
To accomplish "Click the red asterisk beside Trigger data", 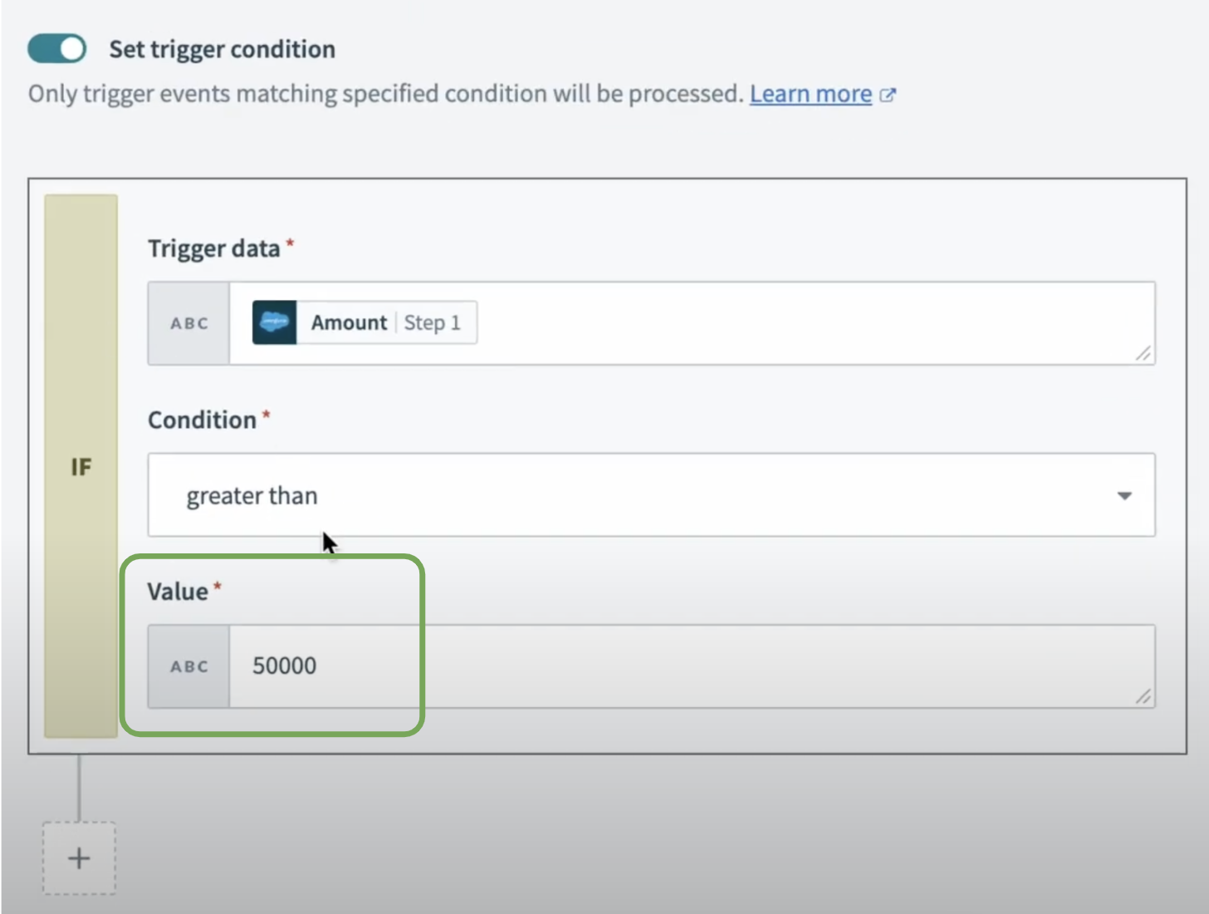I will point(288,242).
